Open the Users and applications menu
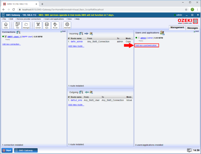The image size is (201, 154). click(x=54, y=19)
